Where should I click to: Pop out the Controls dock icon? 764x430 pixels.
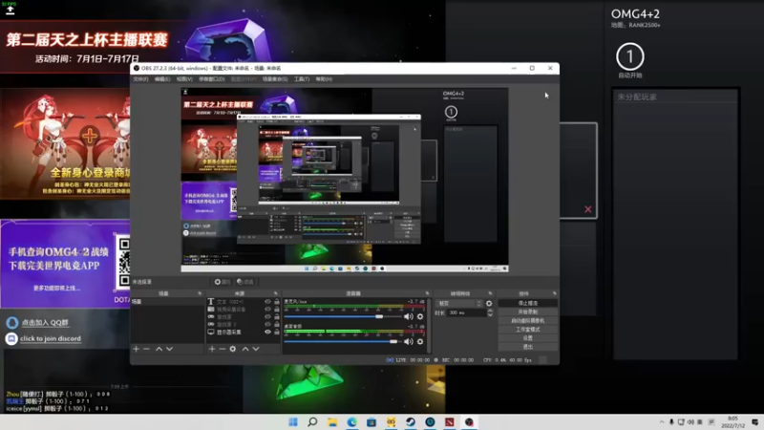554,293
